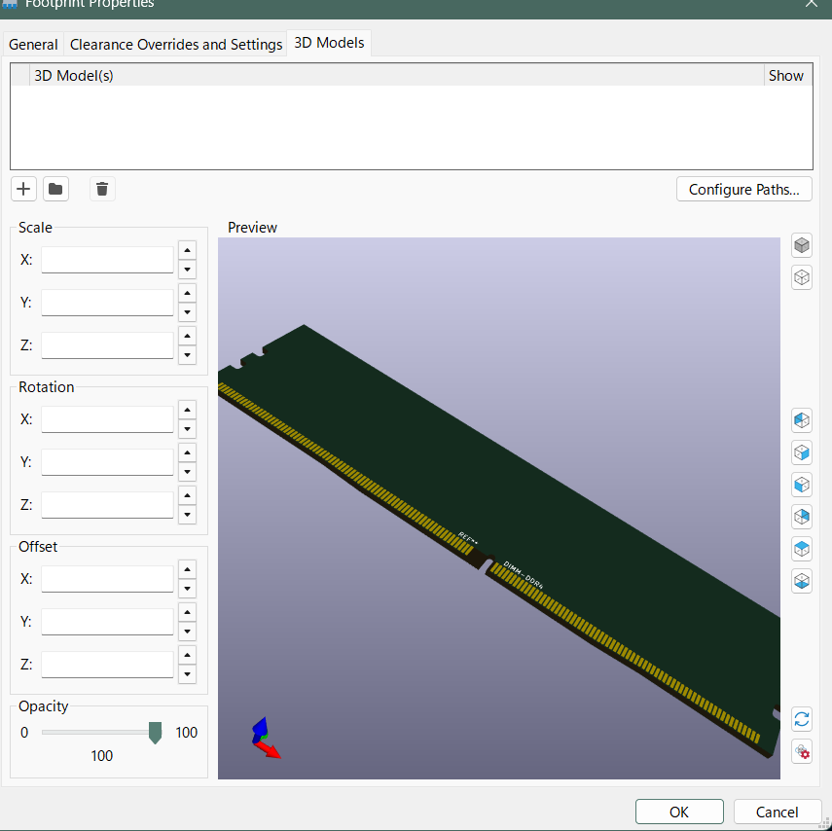Click the Configure Paths button
This screenshot has width=832, height=831.
click(743, 189)
